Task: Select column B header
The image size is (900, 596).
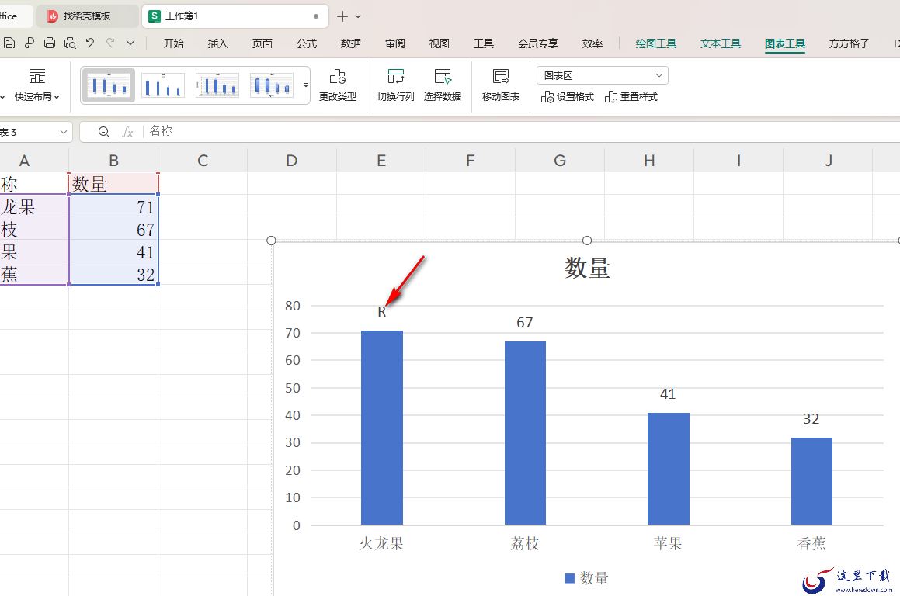Action: pos(113,161)
